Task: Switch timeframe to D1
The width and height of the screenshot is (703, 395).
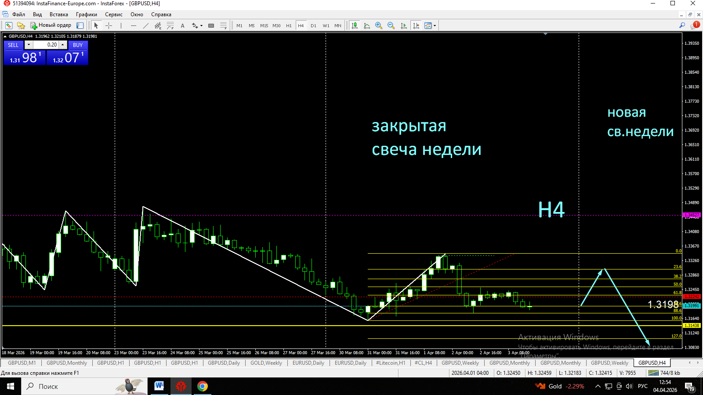Action: pos(313,25)
